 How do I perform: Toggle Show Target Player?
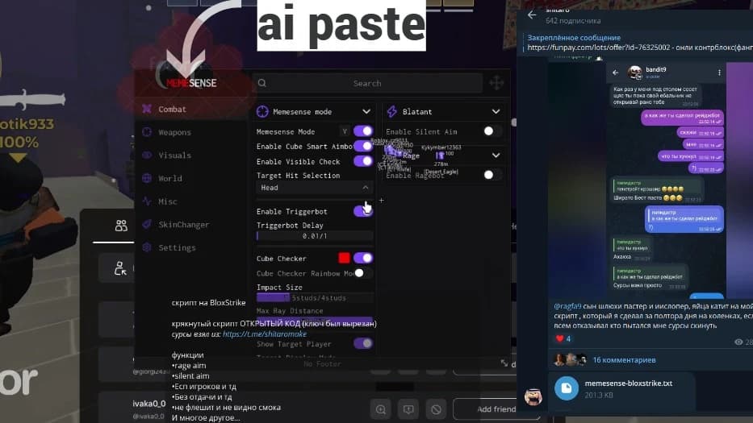(x=363, y=343)
